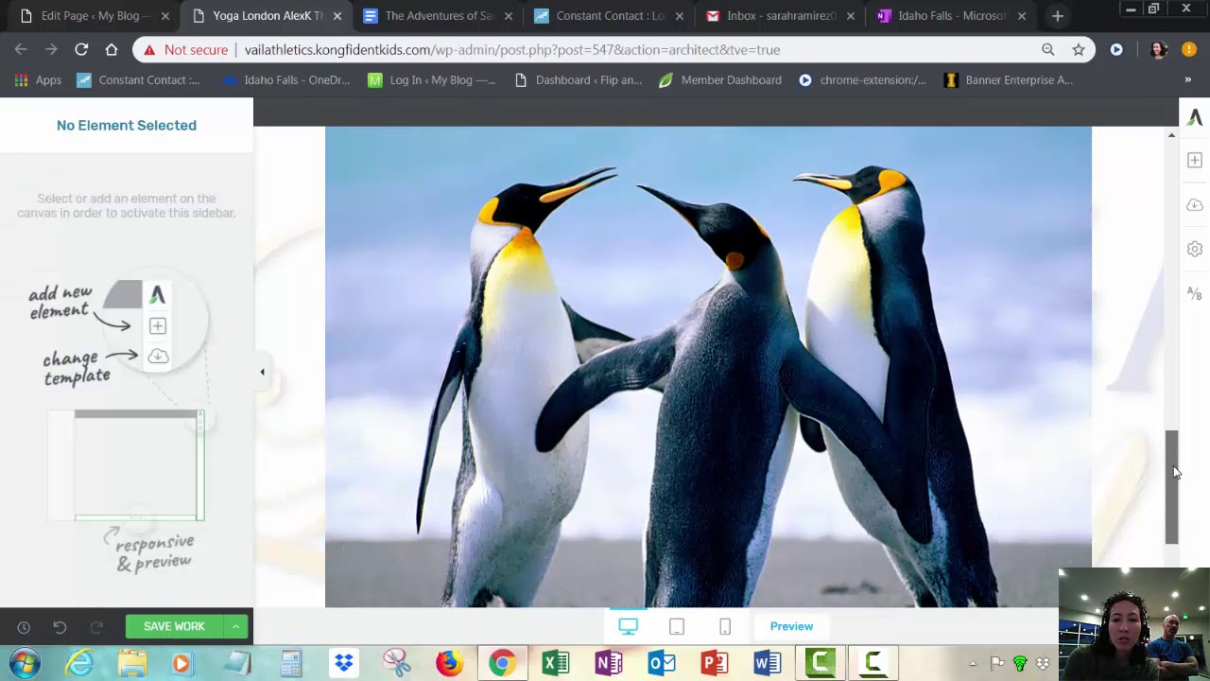Open the Apps bookmarks shortcut
This screenshot has width=1210, height=681.
coord(38,80)
